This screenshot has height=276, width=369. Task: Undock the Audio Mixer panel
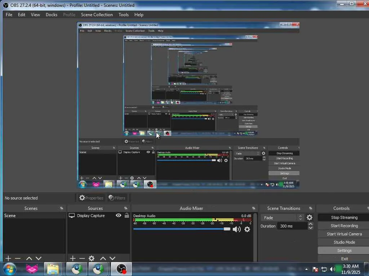[x=253, y=208]
